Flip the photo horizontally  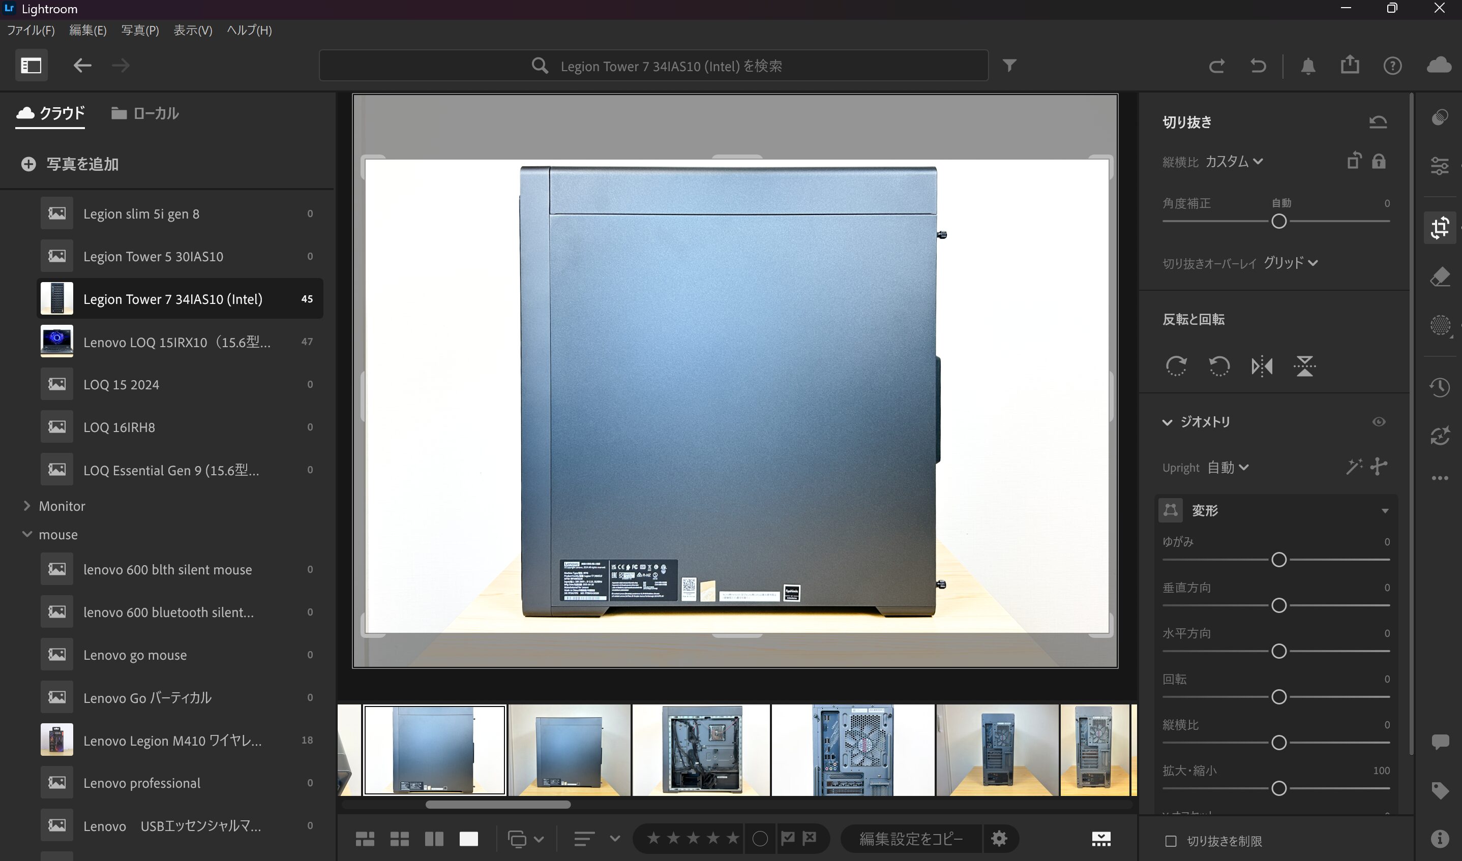pos(1262,366)
